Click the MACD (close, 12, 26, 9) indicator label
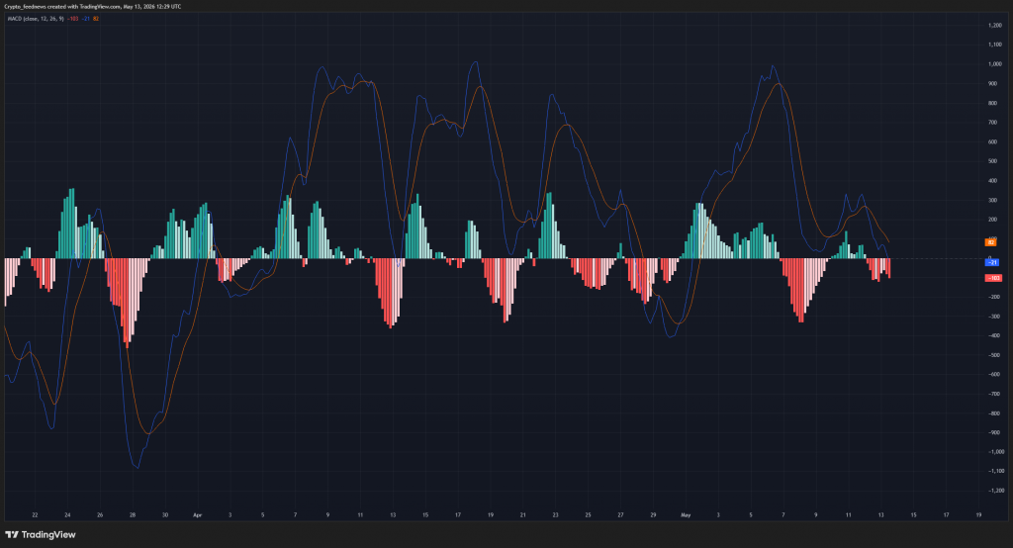 (36, 19)
